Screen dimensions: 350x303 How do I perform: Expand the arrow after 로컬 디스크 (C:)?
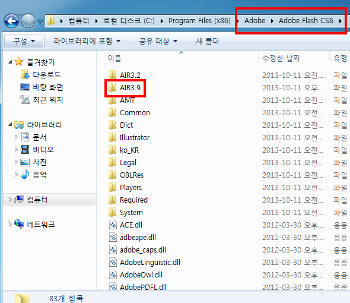(162, 21)
